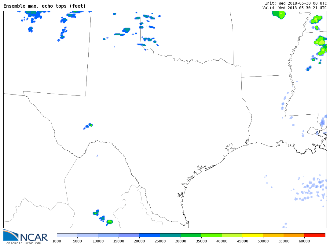Click the orange swatch between 55000 and 60000
The width and height of the screenshot is (330, 247).
(294, 235)
